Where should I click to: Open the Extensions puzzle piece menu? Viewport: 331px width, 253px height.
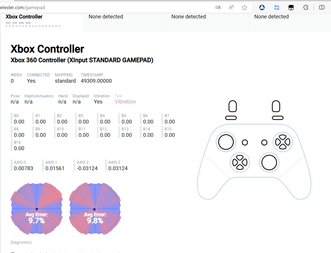pos(306,7)
